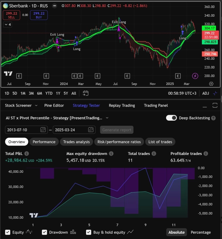
Task: Click the red 250.746 price label
Action: click(210, 54)
